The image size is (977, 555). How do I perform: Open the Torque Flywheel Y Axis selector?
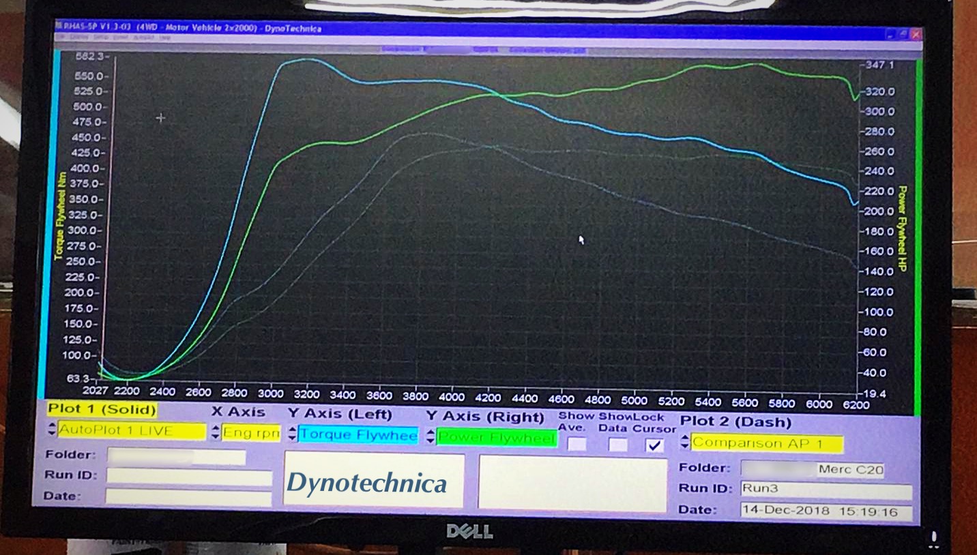[x=358, y=435]
